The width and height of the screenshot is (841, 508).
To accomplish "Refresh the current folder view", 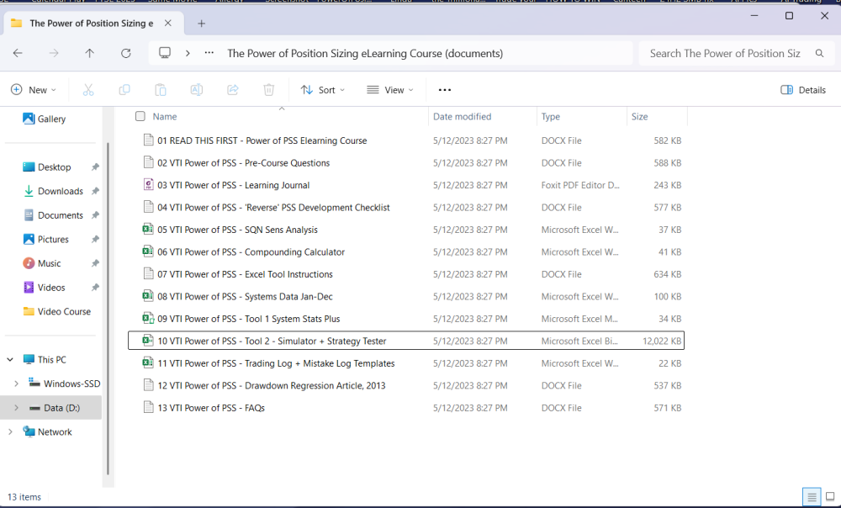I will pos(126,53).
